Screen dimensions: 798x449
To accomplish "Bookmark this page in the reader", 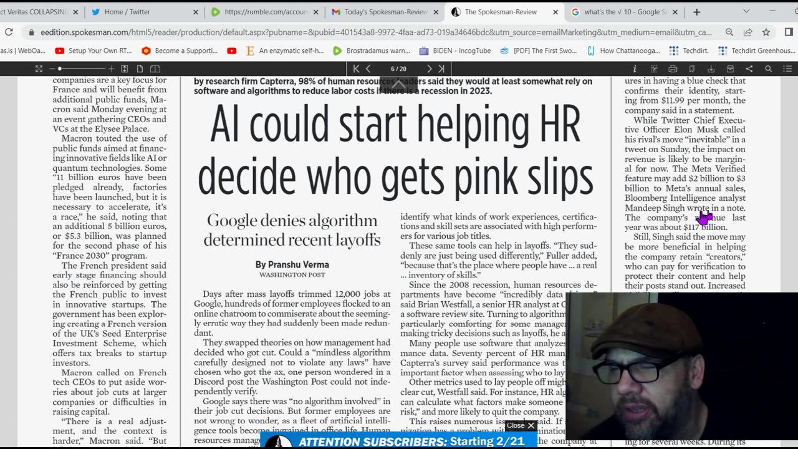I will click(x=692, y=69).
